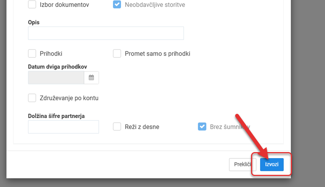The height and width of the screenshot is (187, 325).
Task: Click the Združevanje po kontu label text
Action: [x=69, y=98]
